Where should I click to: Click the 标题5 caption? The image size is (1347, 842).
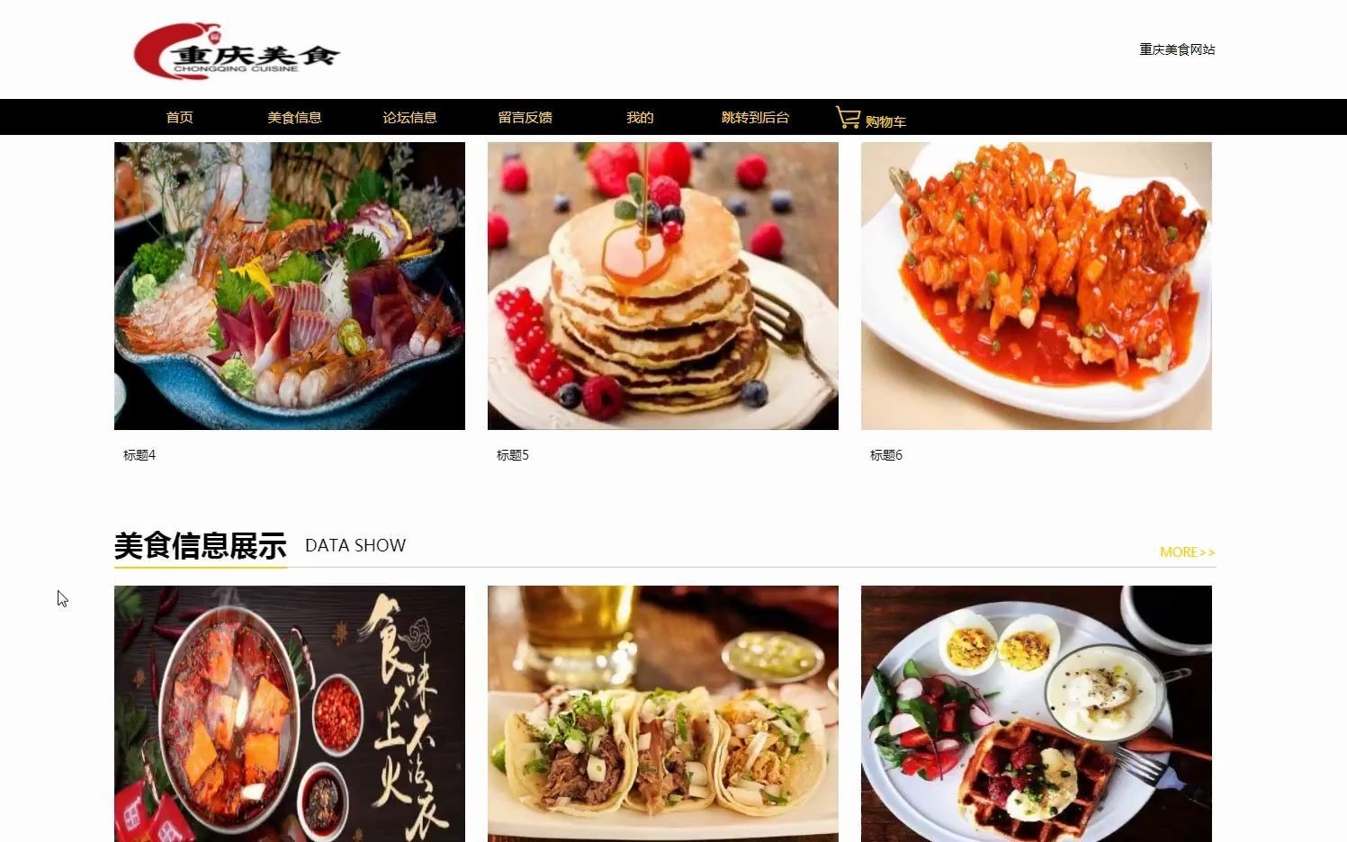(513, 455)
